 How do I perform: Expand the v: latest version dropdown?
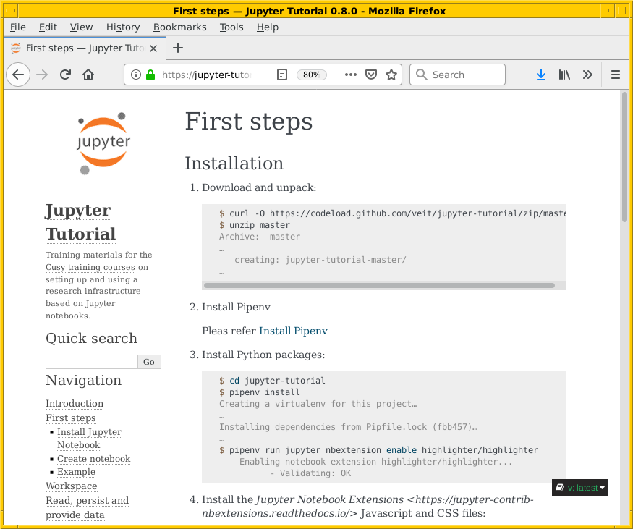point(579,488)
